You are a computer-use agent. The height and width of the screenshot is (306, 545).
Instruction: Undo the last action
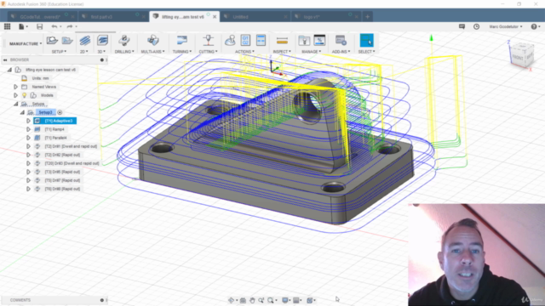pyautogui.click(x=54, y=26)
